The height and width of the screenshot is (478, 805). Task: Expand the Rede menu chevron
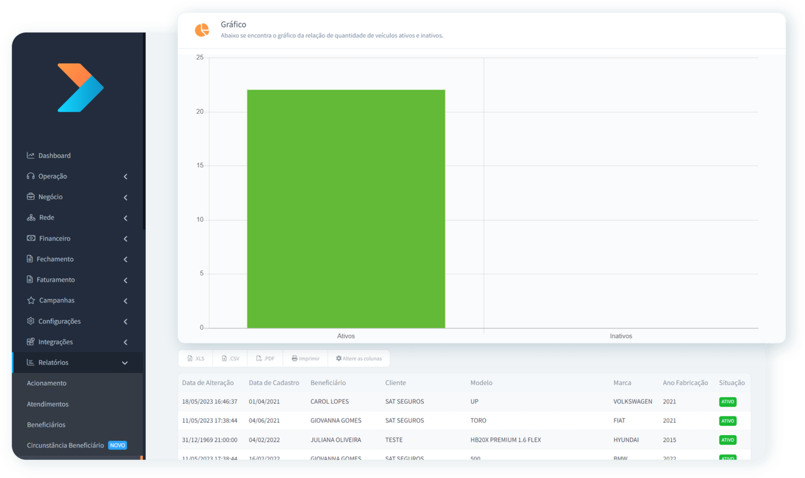[x=126, y=218]
